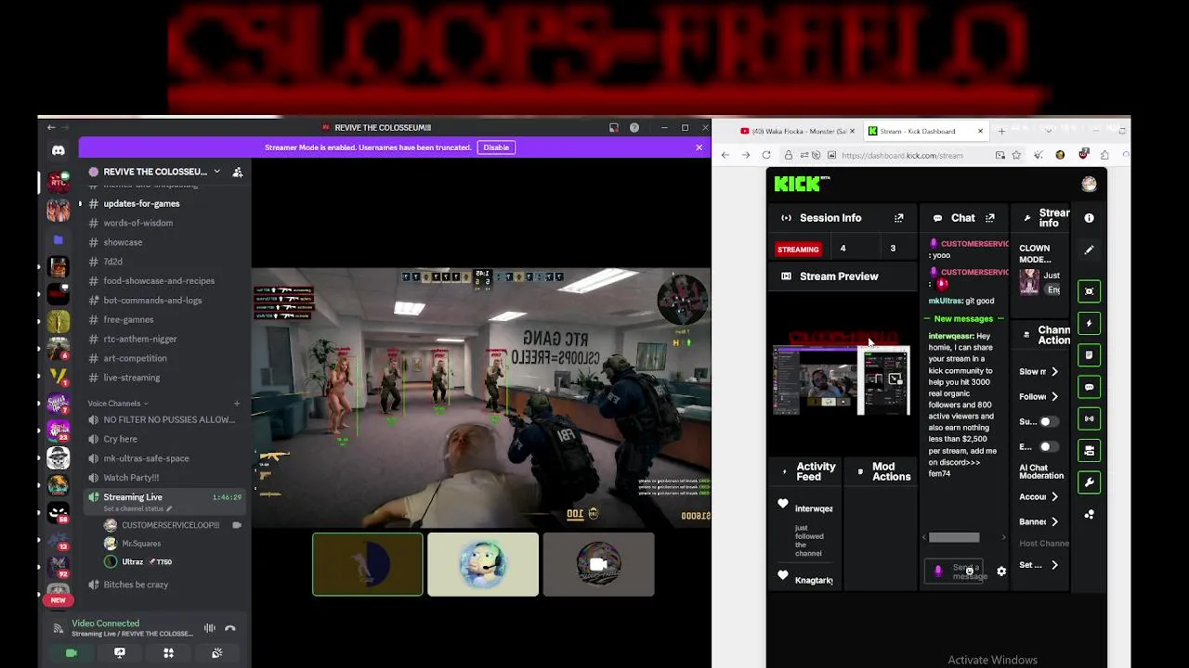Expand the Account option chevron
This screenshot has height=668, width=1189.
coord(1054,497)
